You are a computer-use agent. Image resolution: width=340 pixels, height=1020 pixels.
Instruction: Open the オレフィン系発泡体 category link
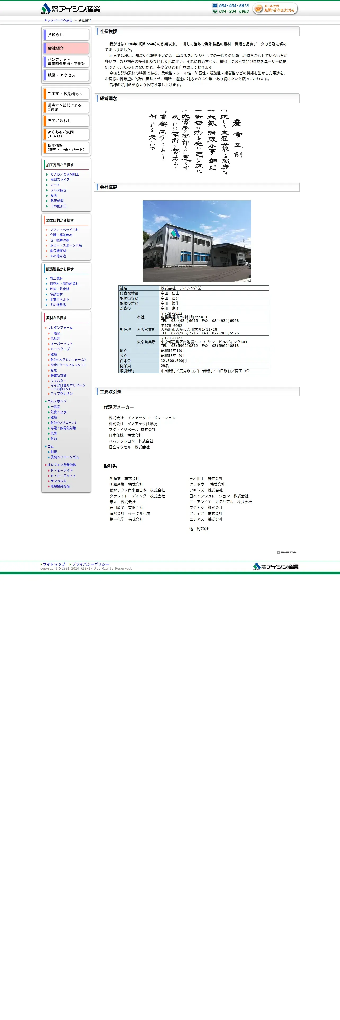(61, 465)
